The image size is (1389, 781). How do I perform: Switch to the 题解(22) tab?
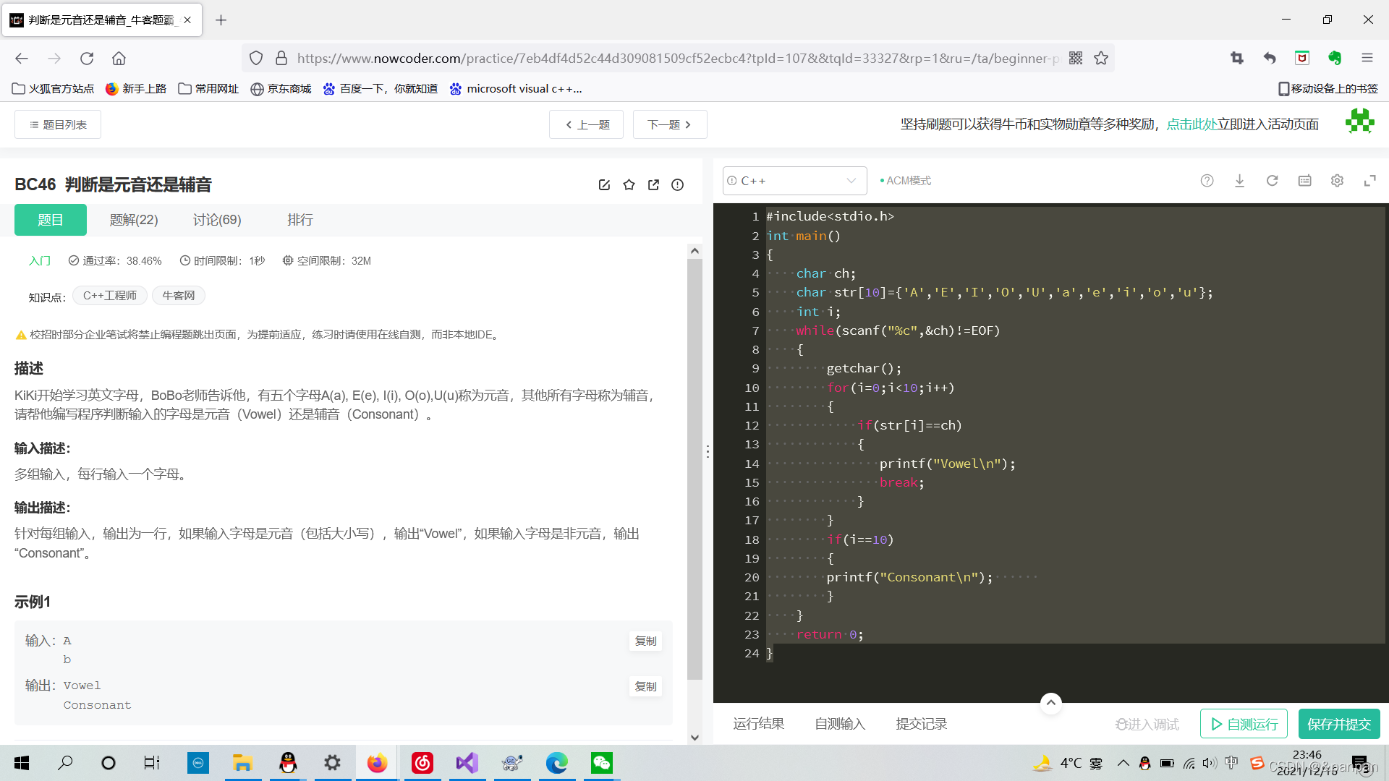tap(134, 220)
